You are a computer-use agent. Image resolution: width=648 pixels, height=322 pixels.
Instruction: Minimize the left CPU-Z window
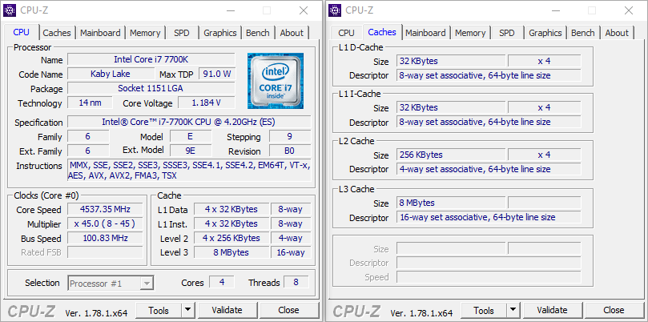click(230, 10)
